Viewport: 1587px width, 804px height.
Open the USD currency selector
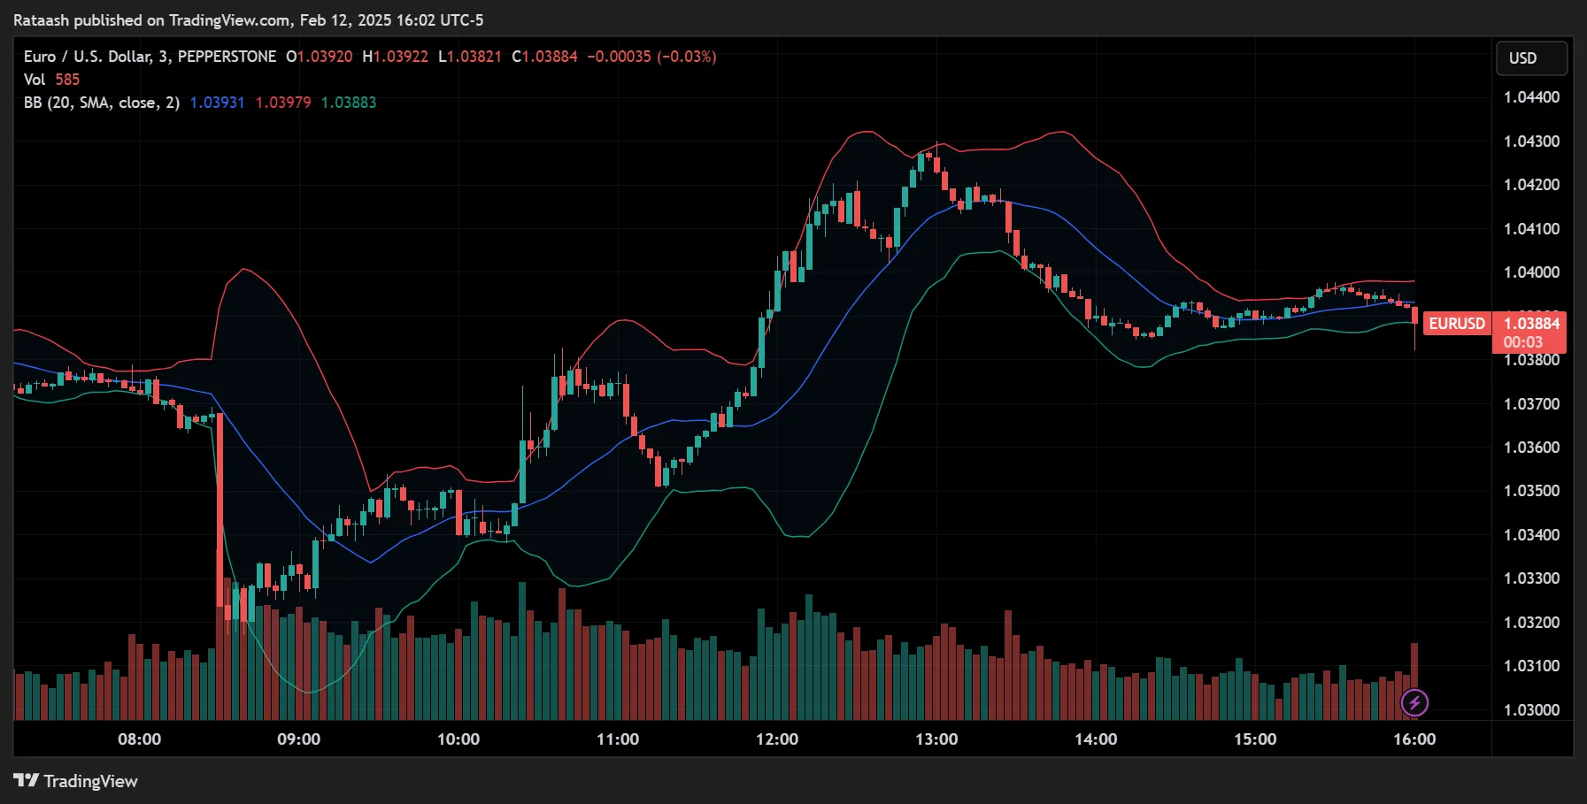pyautogui.click(x=1531, y=58)
